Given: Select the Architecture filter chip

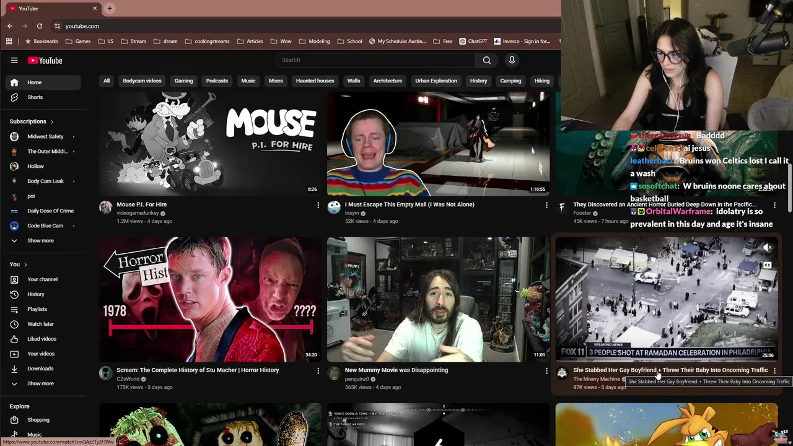Looking at the screenshot, I should (388, 81).
